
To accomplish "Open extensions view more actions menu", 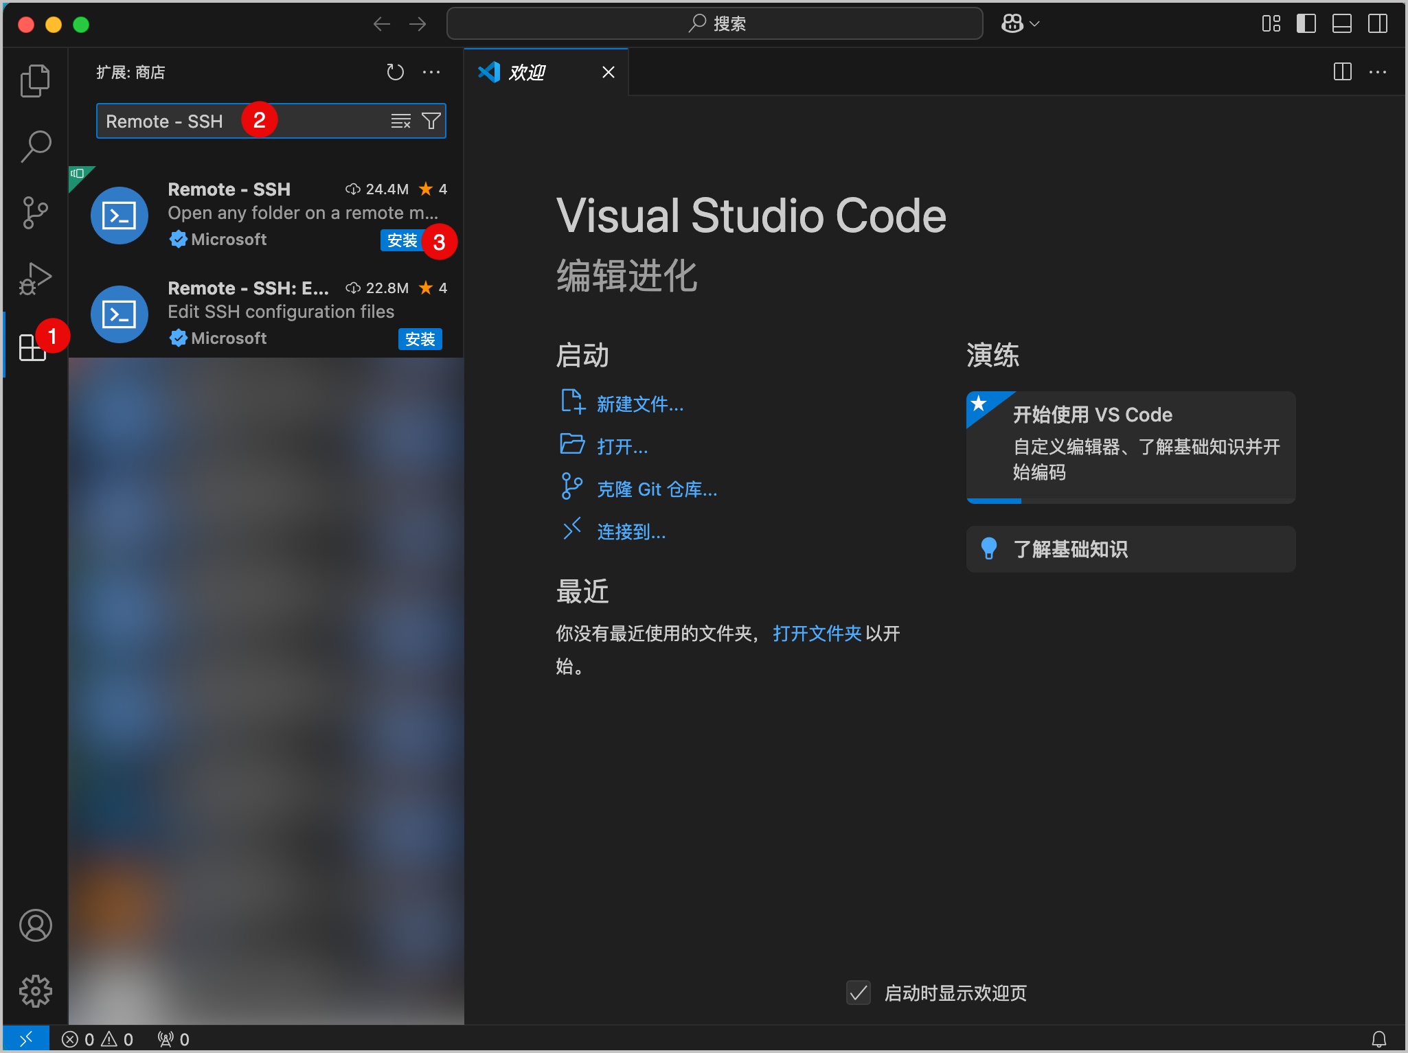I will point(431,72).
